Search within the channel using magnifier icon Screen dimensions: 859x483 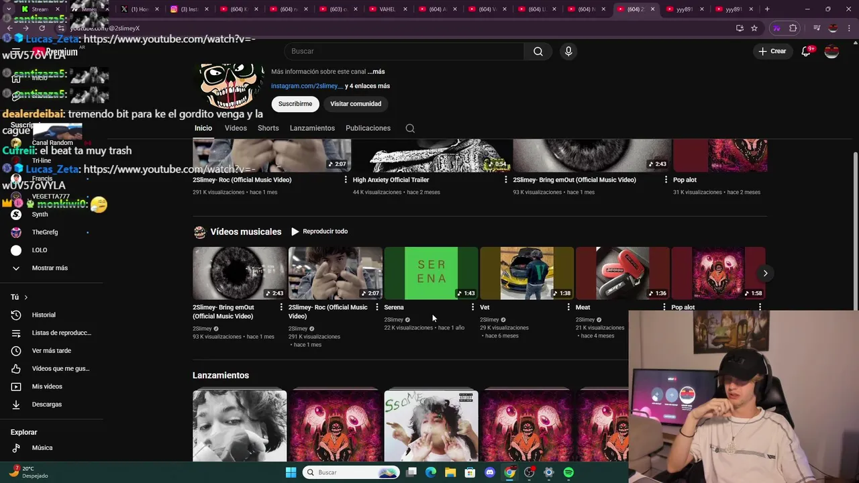tap(410, 128)
